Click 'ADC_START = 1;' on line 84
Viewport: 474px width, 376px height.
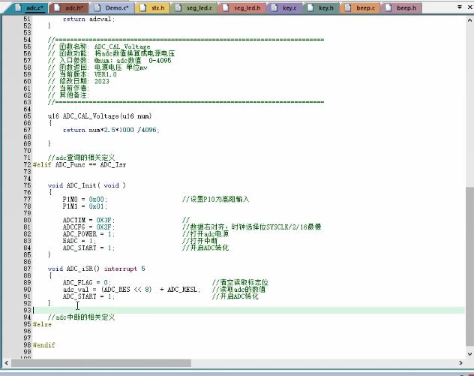click(88, 248)
